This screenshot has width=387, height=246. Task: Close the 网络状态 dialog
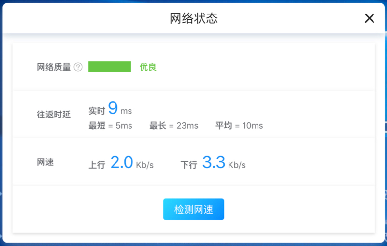(x=369, y=18)
